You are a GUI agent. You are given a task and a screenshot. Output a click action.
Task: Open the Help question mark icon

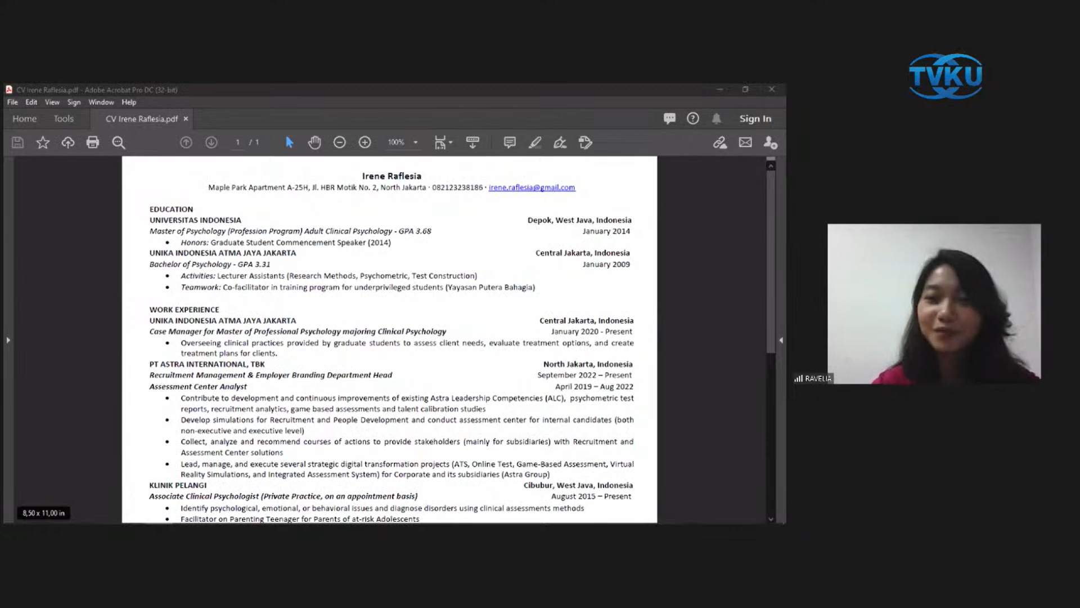[693, 118]
